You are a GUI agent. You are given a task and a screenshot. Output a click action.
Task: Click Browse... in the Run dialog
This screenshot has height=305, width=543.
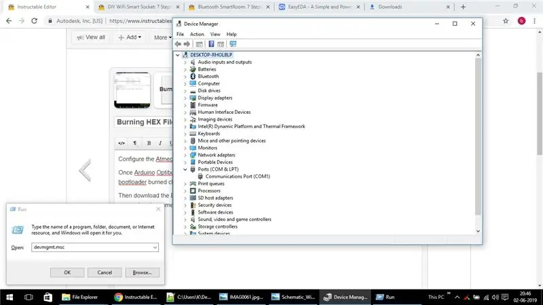(x=143, y=272)
